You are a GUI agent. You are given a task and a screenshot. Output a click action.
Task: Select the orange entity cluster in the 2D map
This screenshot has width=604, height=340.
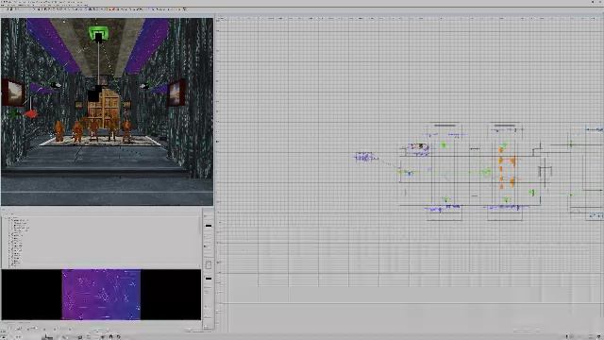tap(507, 168)
